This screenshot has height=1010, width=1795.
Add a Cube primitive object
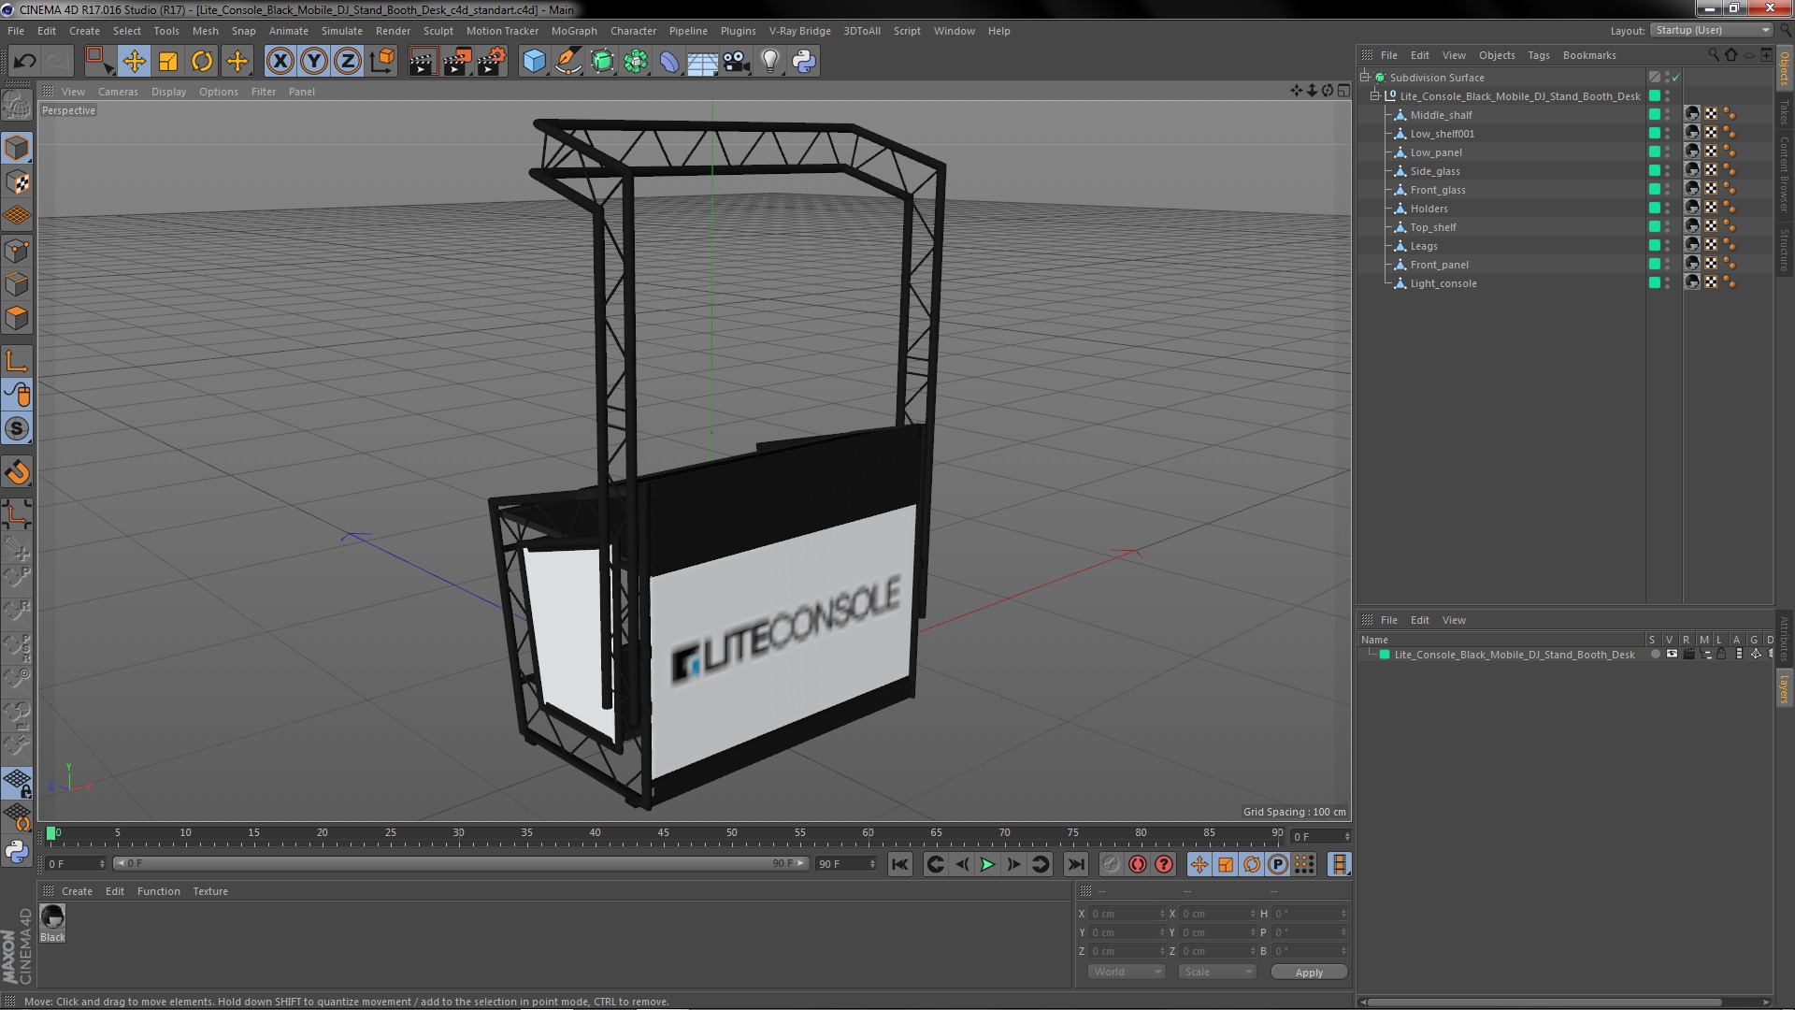534,62
